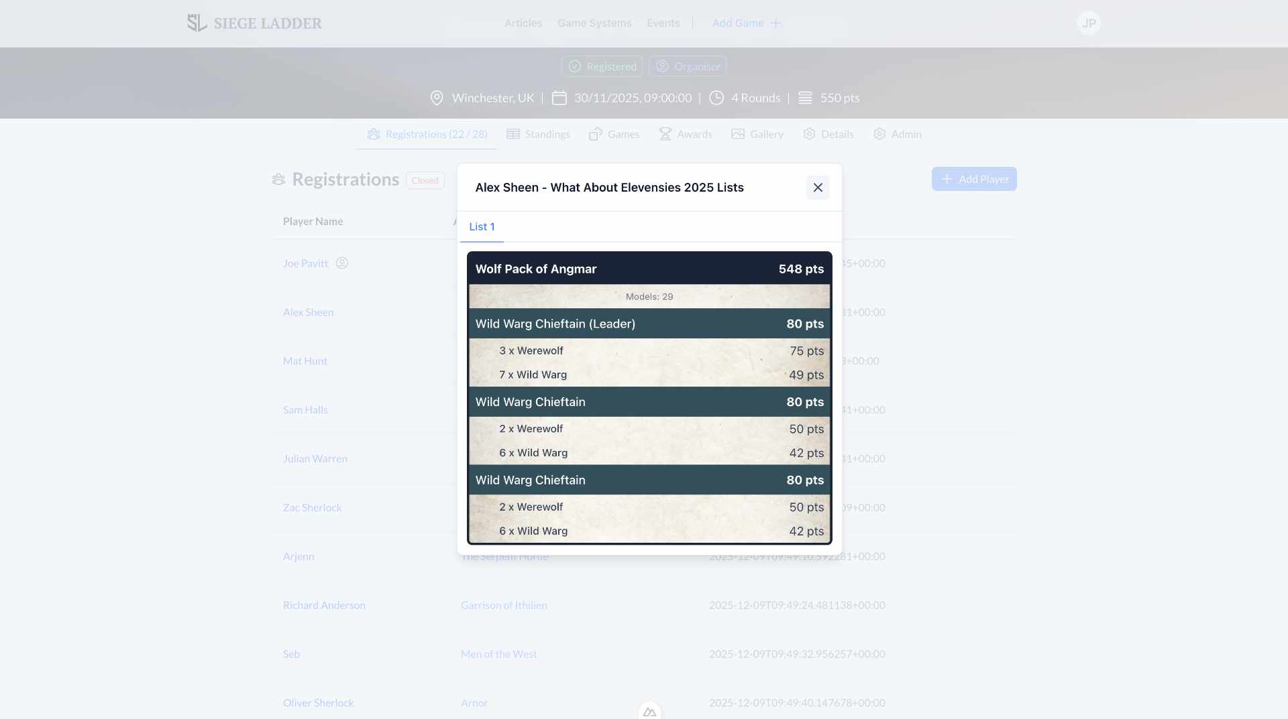The image size is (1288, 719).
Task: Switch to the Awards tab
Action: click(685, 134)
